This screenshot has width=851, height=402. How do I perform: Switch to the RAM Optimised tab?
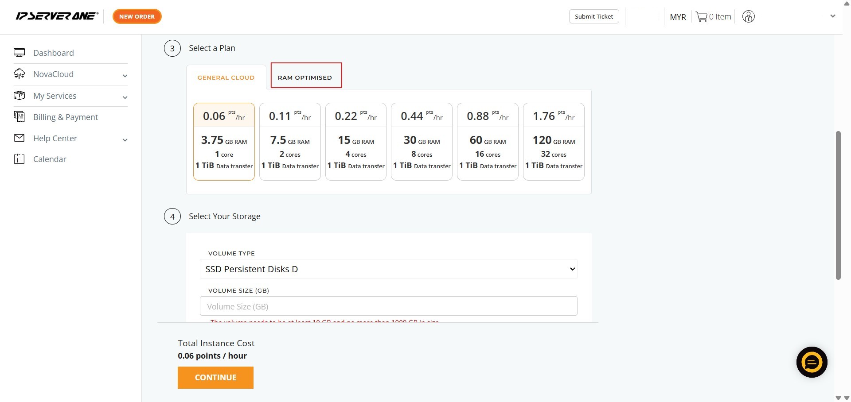[x=305, y=77]
